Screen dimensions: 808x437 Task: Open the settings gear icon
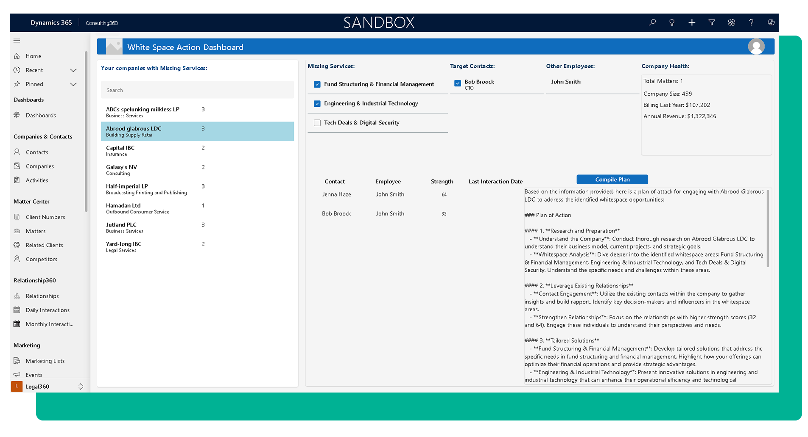732,22
